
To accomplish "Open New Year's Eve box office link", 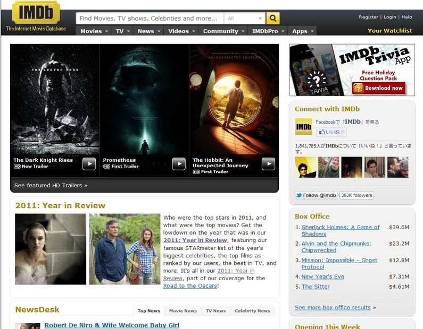I will pos(322,276).
